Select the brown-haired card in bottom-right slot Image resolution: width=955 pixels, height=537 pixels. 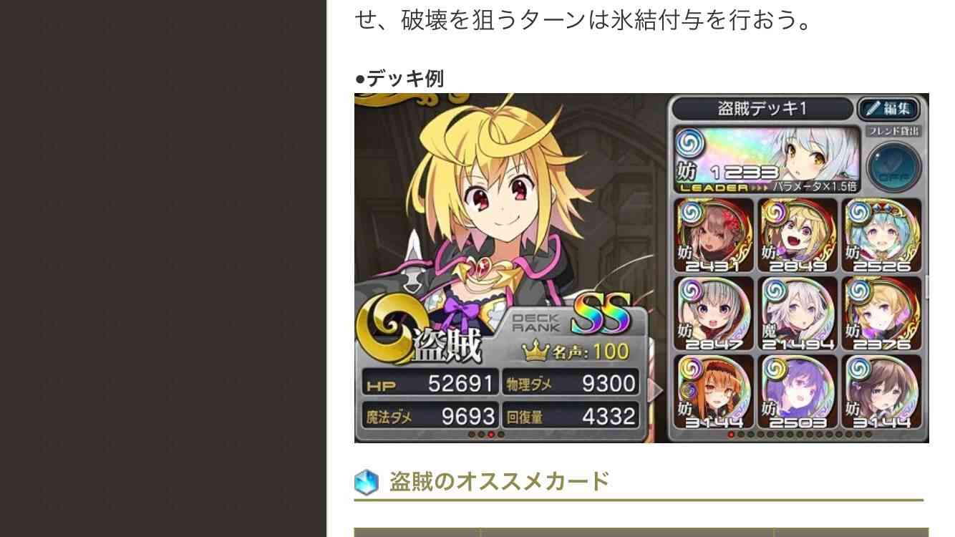tap(881, 391)
